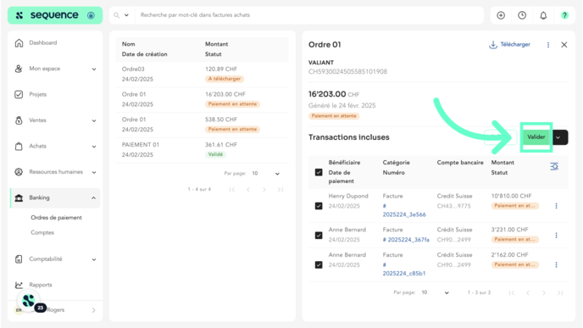Click the Projets checkmark icon
Screen dimensions: 583x328
tap(19, 94)
